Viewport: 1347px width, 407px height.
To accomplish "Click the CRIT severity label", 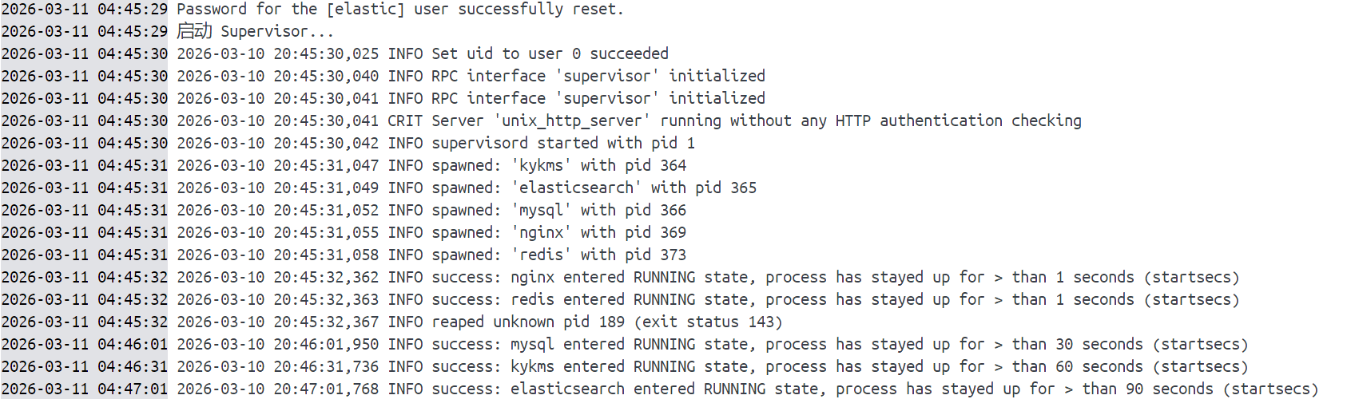I will (x=405, y=121).
